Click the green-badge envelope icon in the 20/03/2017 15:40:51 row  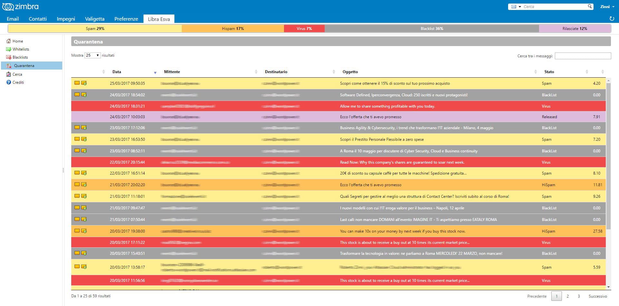coord(84,253)
